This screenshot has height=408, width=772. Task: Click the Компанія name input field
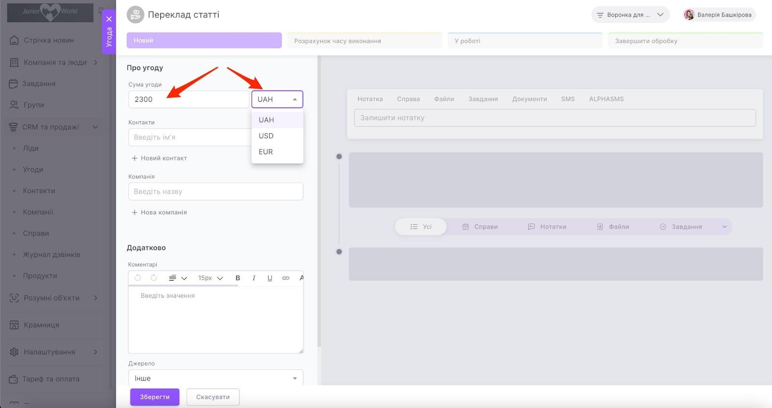(216, 192)
